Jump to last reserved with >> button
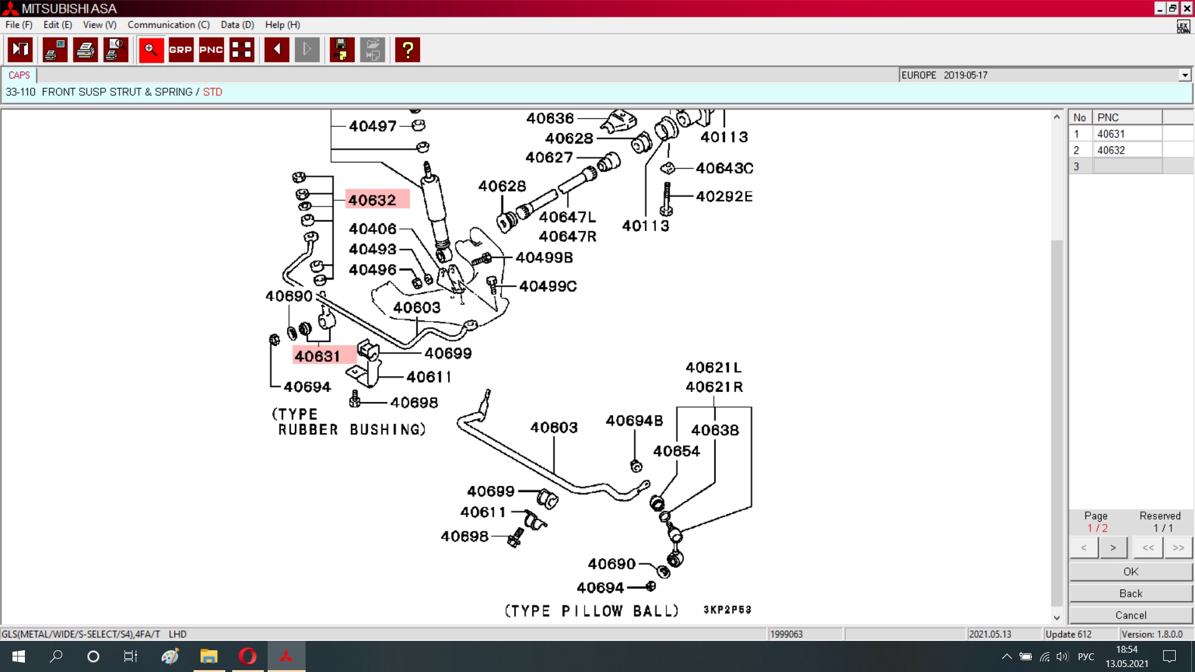The image size is (1195, 672). [x=1178, y=548]
